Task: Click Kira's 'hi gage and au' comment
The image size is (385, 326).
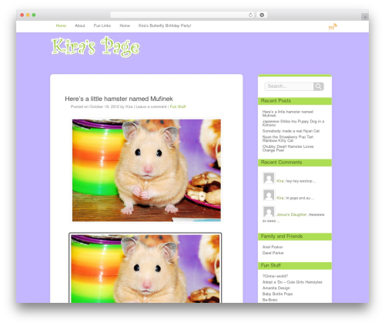Action: click(x=300, y=198)
